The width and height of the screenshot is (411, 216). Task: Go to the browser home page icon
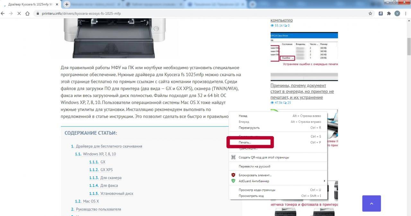click(28, 13)
